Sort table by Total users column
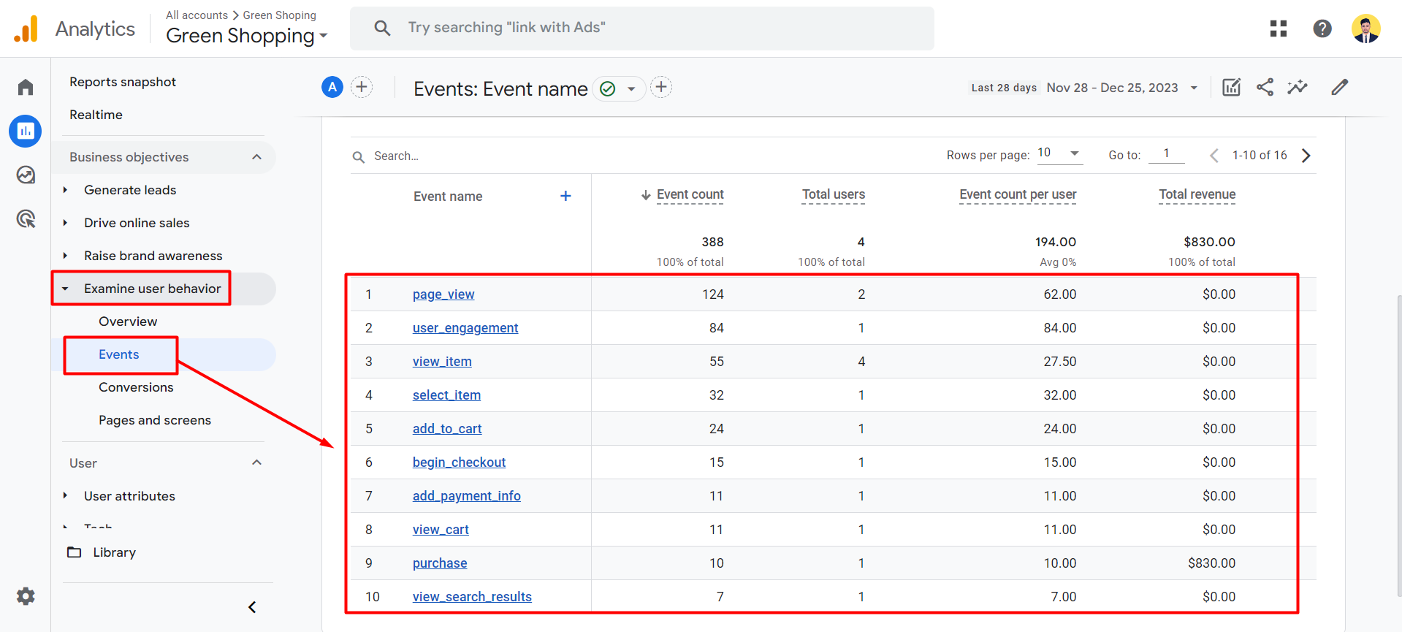1402x632 pixels. tap(833, 194)
